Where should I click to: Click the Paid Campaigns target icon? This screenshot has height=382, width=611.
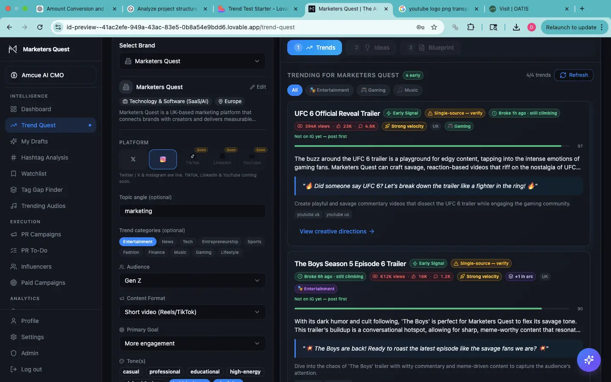pos(14,283)
